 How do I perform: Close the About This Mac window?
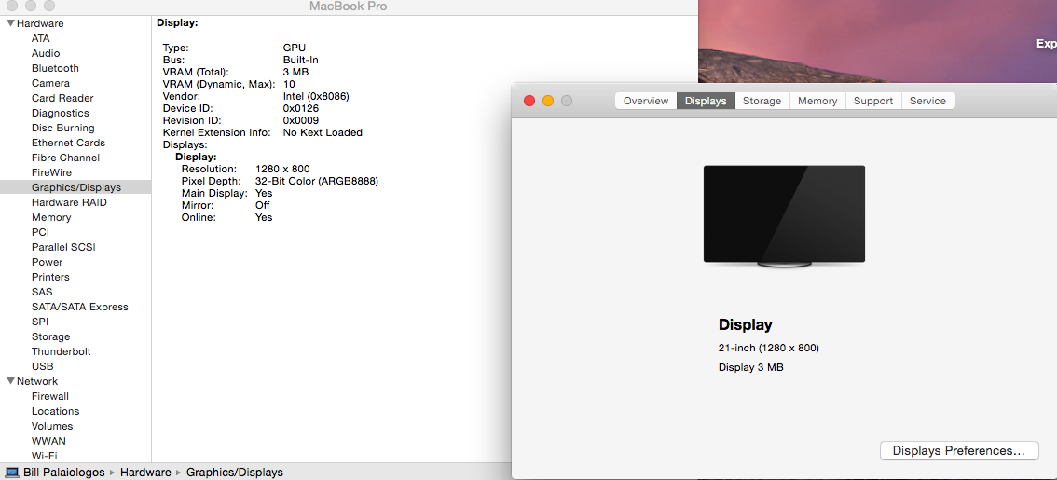pos(529,101)
